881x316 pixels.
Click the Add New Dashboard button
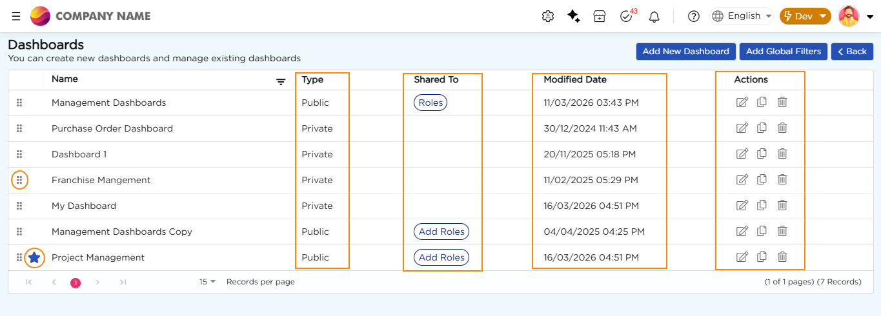(685, 52)
